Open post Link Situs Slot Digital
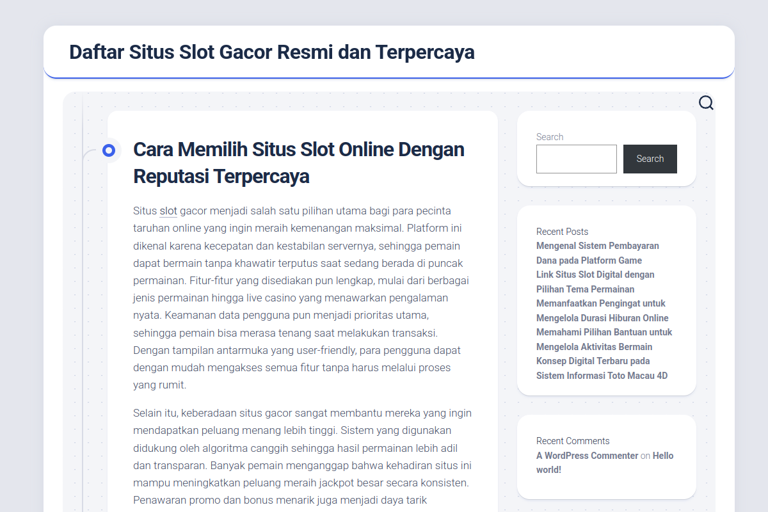Image resolution: width=768 pixels, height=512 pixels. point(595,282)
